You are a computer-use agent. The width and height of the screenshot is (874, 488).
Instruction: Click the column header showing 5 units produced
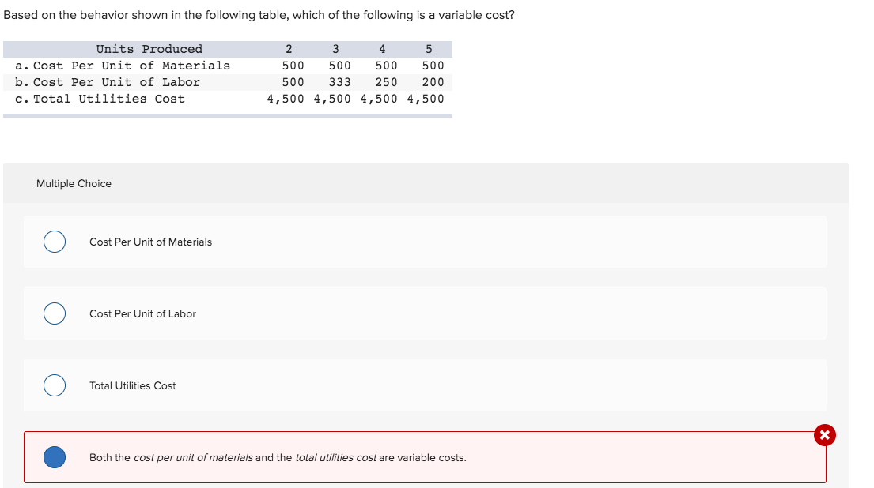point(429,49)
